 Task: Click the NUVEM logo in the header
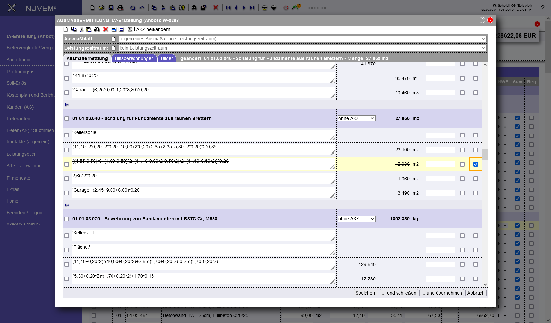(x=32, y=8)
